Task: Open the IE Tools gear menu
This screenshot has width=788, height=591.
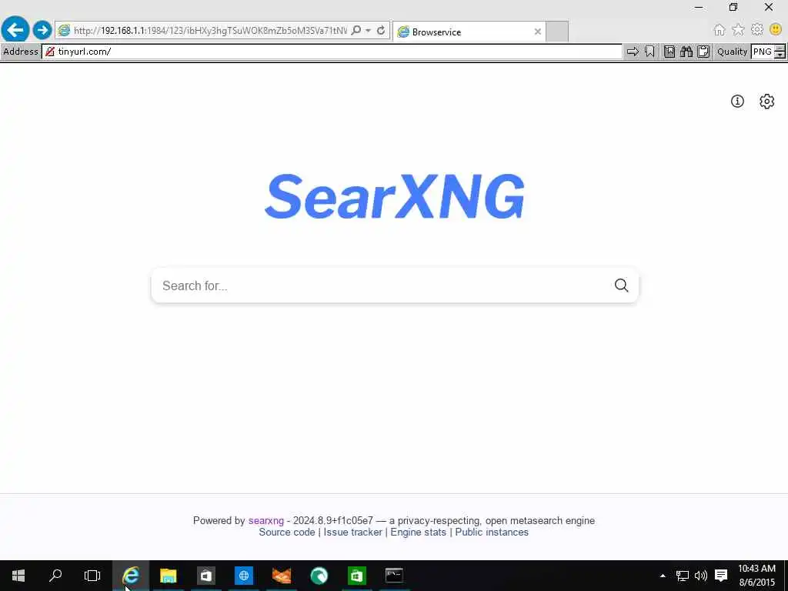Action: coord(757,30)
